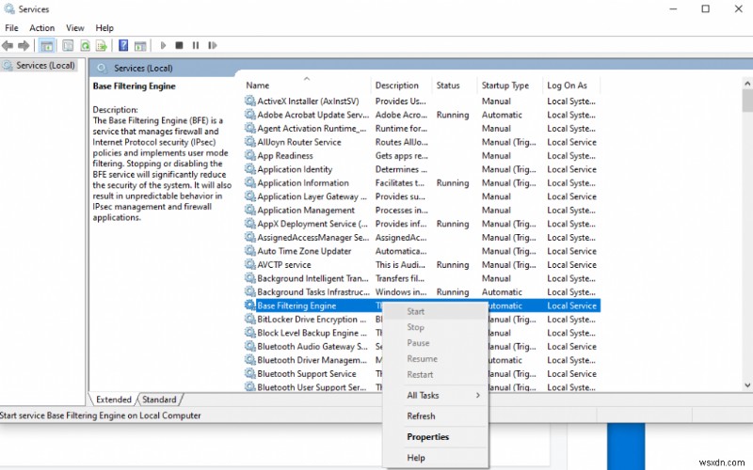Click the Stop Service square icon
The height and width of the screenshot is (470, 753).
point(179,45)
